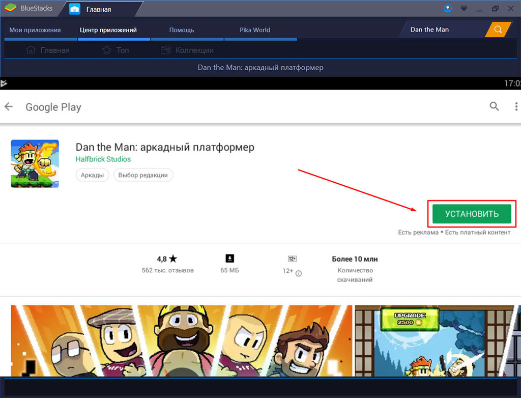
Task: Click the Dan the Man app icon
Action: pos(35,163)
